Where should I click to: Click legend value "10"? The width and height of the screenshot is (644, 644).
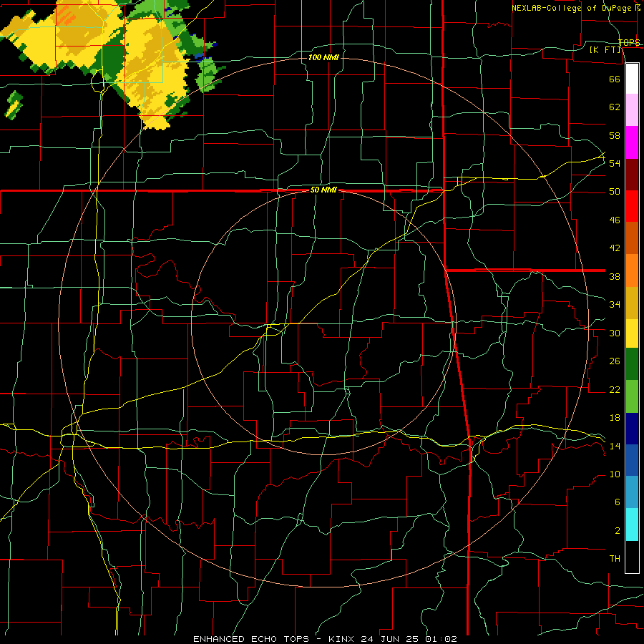tap(615, 474)
